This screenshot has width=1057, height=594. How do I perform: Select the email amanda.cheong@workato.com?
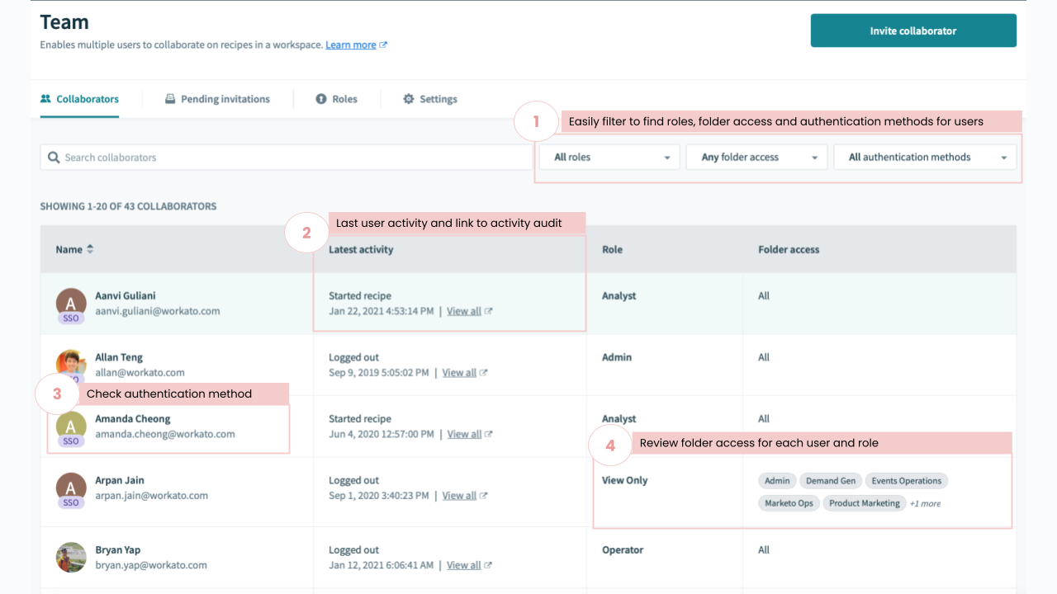coord(165,434)
